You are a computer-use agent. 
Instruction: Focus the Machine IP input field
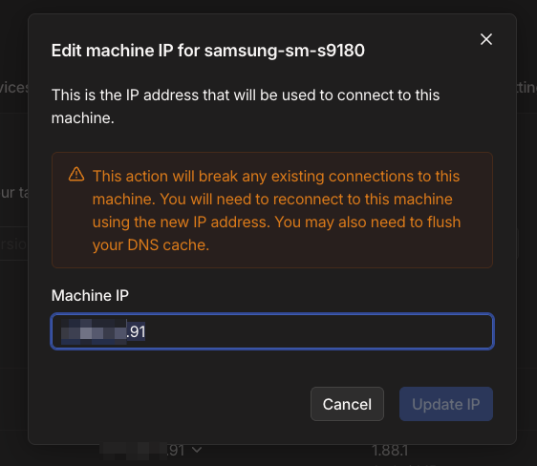(x=272, y=331)
